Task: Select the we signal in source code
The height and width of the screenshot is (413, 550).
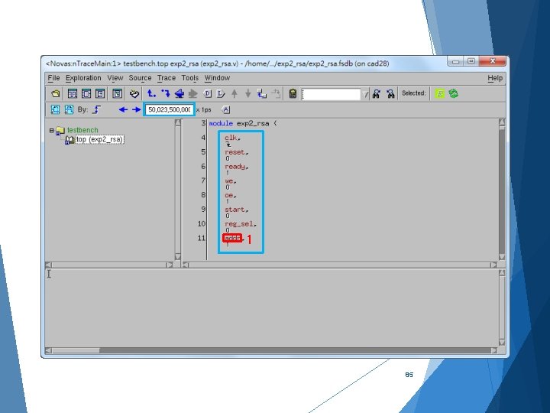Action: click(x=228, y=180)
